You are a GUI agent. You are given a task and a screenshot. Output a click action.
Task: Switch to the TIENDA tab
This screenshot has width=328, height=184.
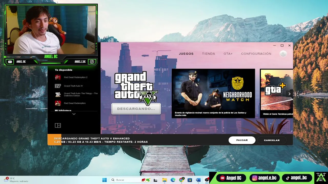(208, 54)
